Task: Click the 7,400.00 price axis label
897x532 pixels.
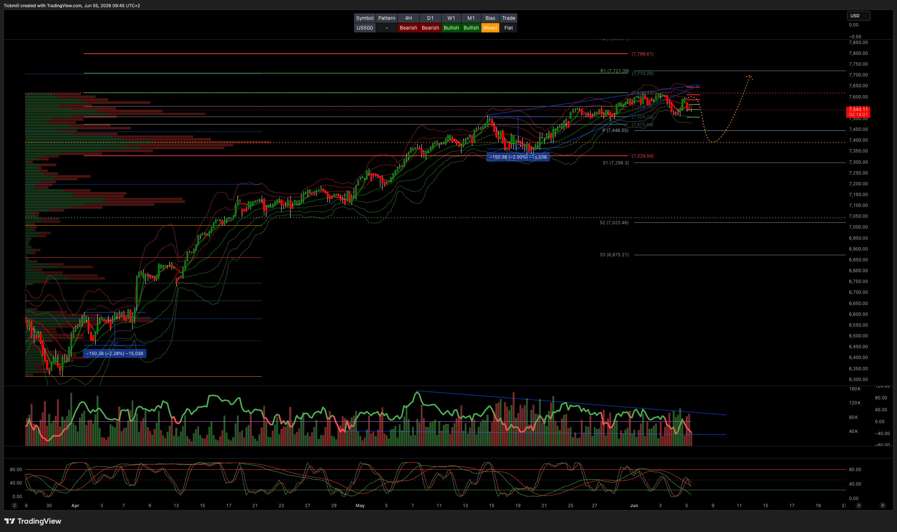Action: coord(858,140)
